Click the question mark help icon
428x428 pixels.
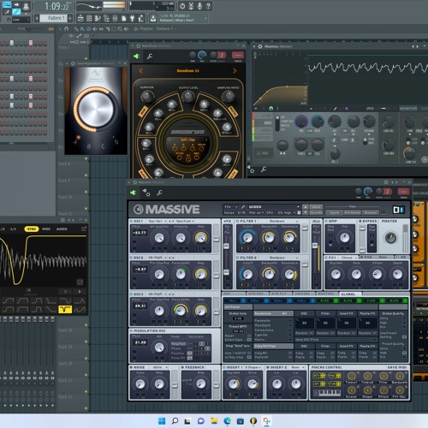click(x=209, y=6)
